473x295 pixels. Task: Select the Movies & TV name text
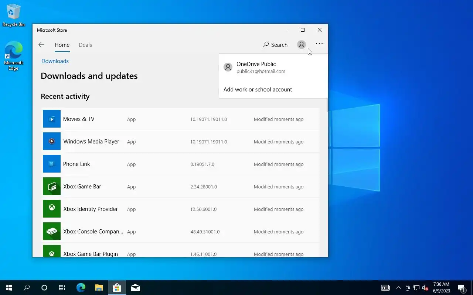tap(79, 119)
